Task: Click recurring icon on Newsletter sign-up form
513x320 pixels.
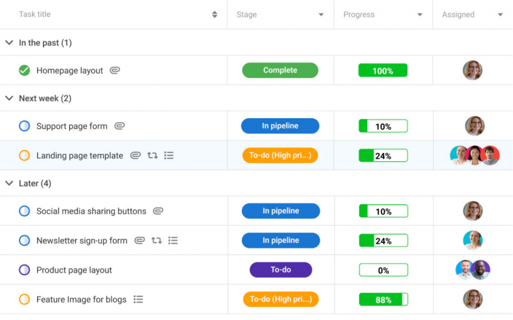Action: pyautogui.click(x=157, y=240)
